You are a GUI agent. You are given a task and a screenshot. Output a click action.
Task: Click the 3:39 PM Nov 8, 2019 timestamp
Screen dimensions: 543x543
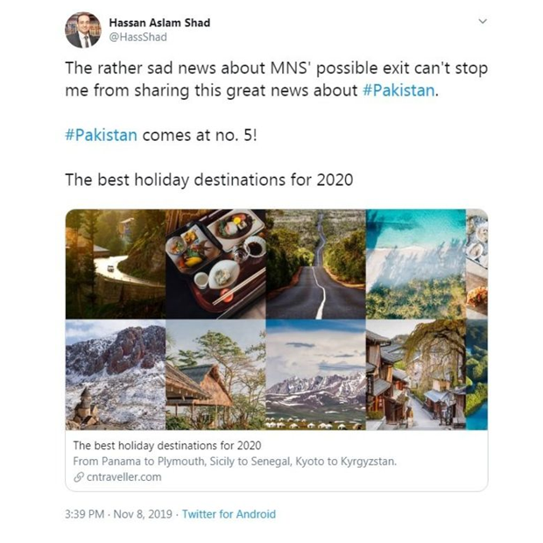118,514
